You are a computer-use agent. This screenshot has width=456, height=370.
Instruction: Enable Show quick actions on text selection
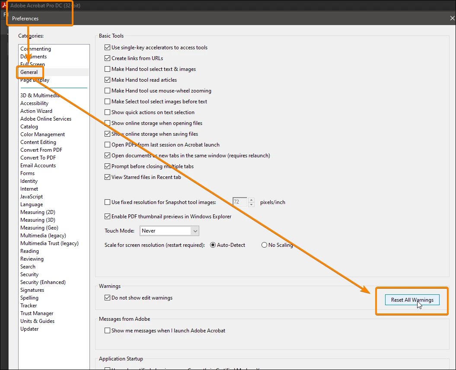(x=107, y=112)
